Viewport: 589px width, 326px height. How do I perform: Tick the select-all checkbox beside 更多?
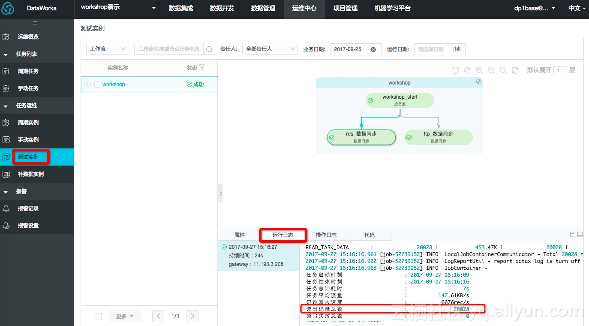(x=98, y=316)
